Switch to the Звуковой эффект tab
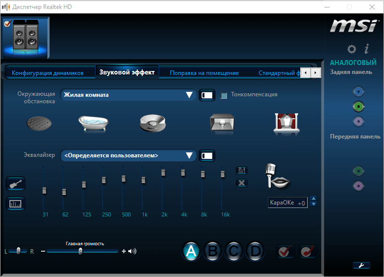The image size is (384, 277). point(127,72)
